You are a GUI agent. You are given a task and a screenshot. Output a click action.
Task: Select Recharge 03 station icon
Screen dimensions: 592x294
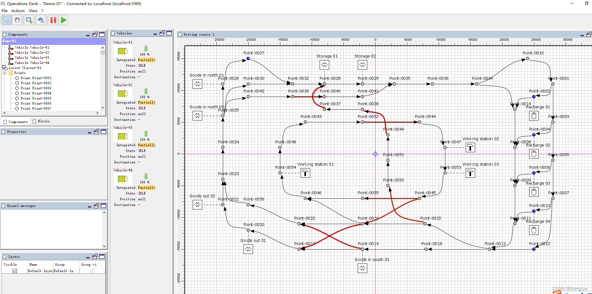[x=534, y=192]
